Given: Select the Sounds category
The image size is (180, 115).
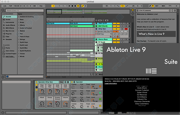Looking at the screenshot, I should click(10, 17).
